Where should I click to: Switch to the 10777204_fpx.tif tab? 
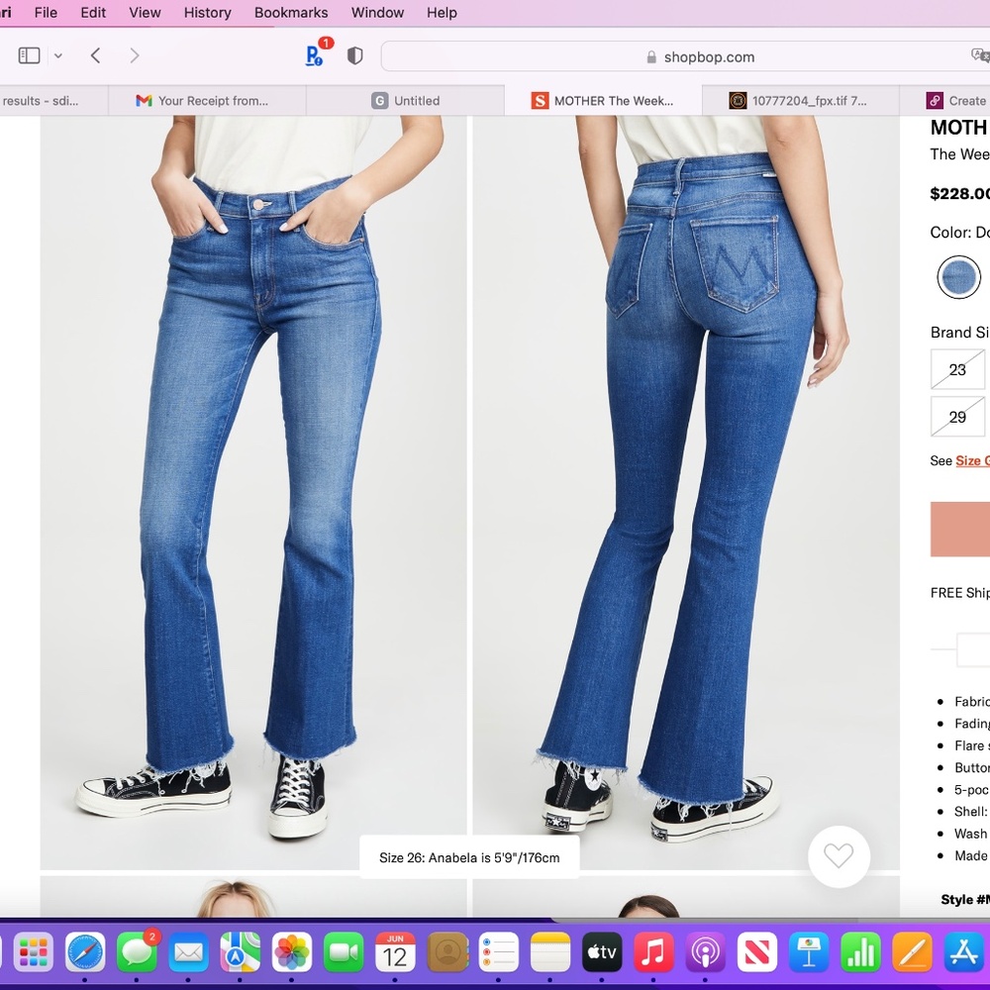point(802,100)
